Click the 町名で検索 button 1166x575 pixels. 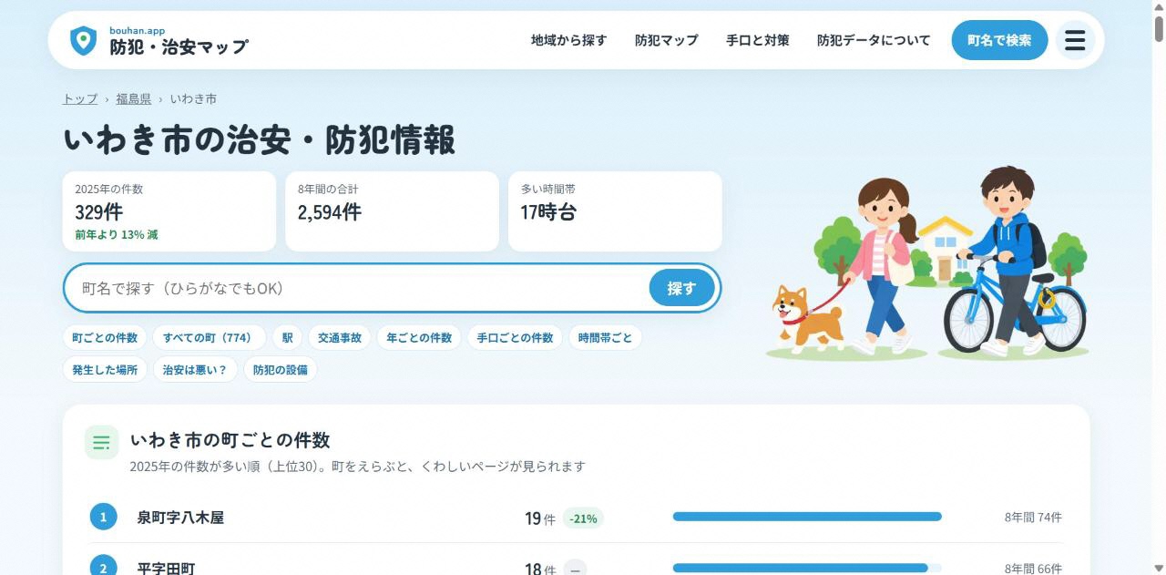tap(999, 40)
